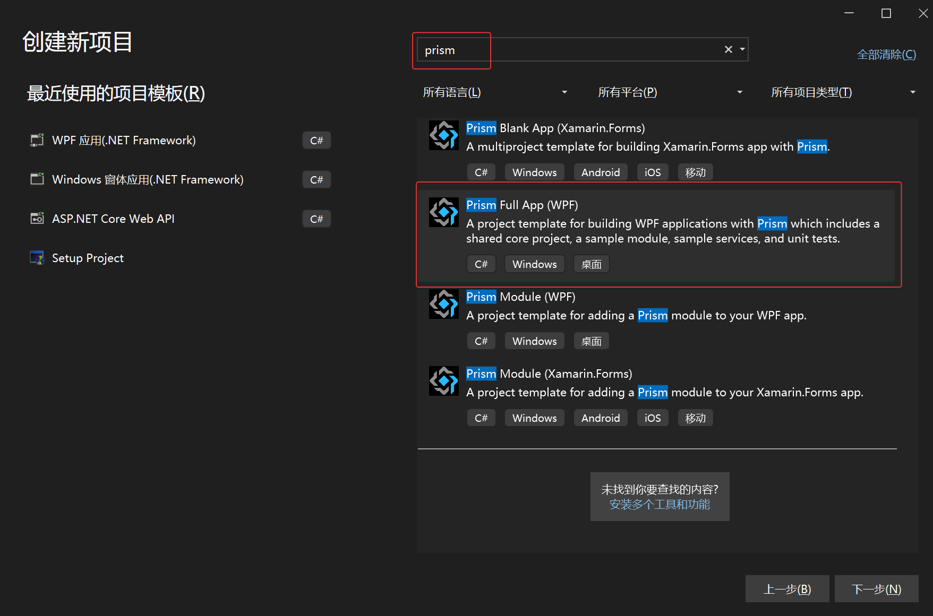Click the 未找到你要查找的内容? text
This screenshot has width=933, height=616.
click(x=660, y=489)
